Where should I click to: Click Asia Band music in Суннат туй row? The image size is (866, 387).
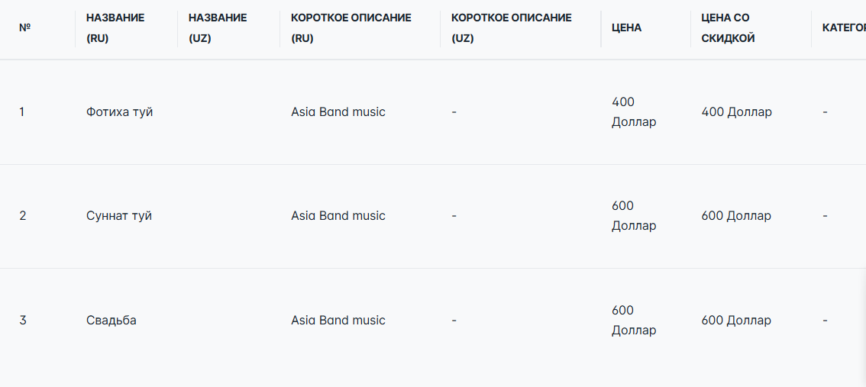(x=338, y=216)
